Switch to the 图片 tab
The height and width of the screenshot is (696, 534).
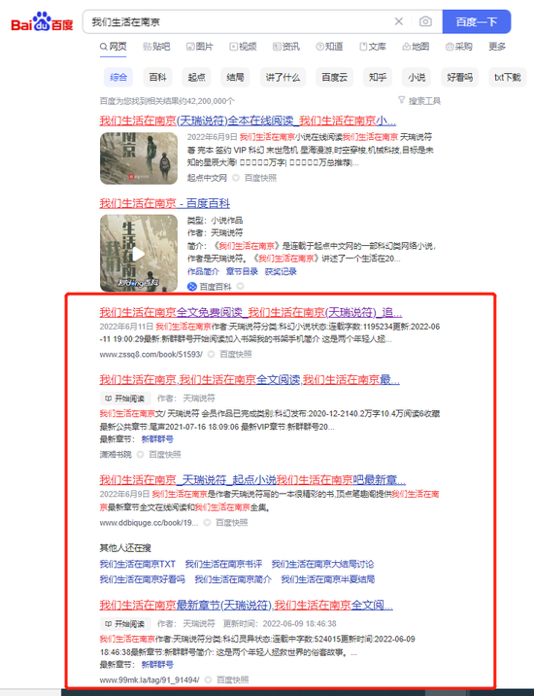point(200,47)
